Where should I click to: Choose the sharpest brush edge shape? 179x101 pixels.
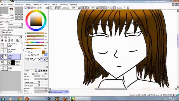(39, 71)
